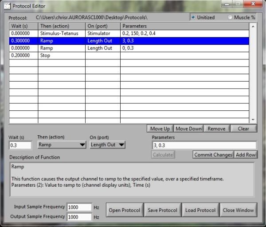Click the Protocol Editor title bar icon

click(x=7, y=6)
